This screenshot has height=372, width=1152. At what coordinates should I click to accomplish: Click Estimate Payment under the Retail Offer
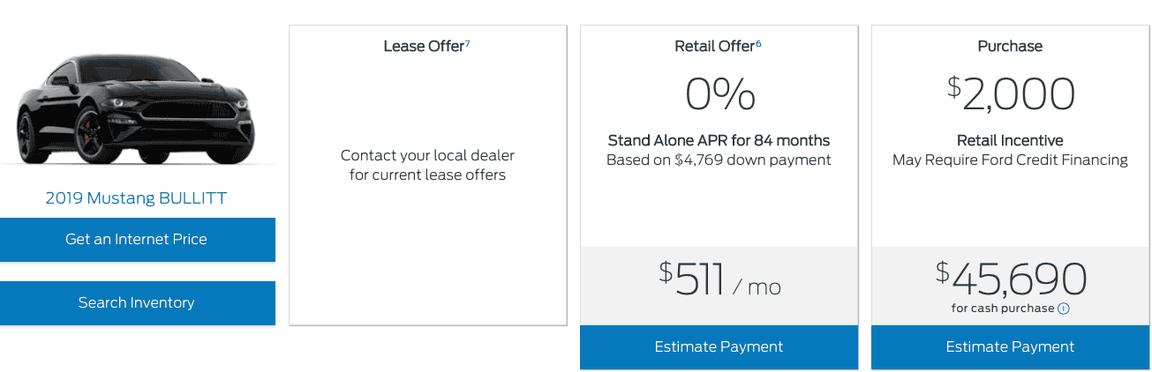(x=719, y=346)
